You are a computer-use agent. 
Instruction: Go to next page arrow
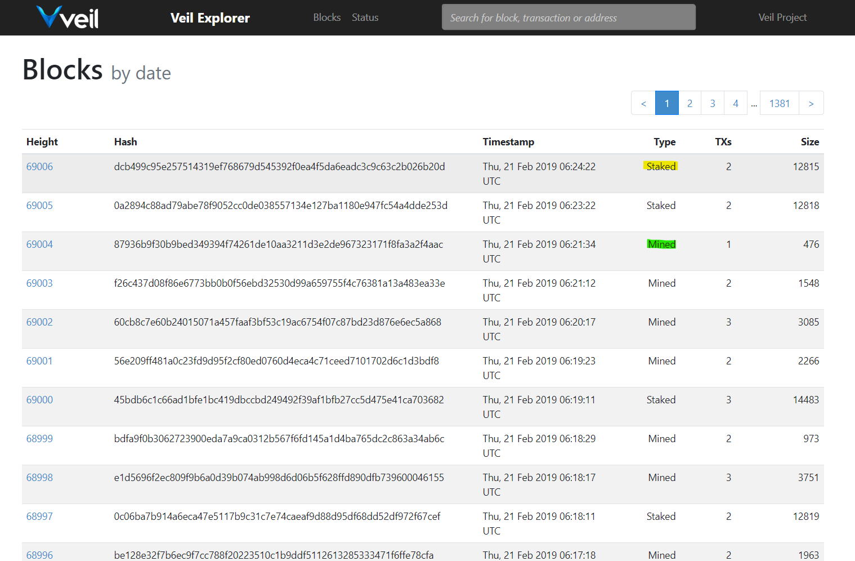coord(811,103)
